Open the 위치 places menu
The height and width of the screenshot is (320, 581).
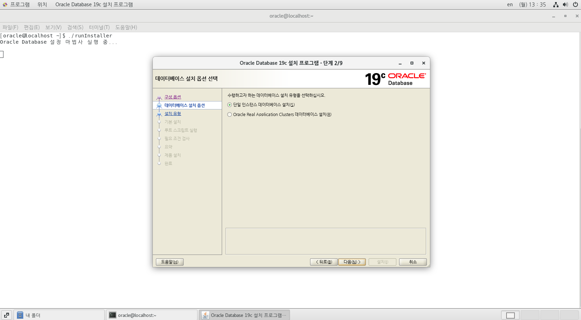[42, 5]
